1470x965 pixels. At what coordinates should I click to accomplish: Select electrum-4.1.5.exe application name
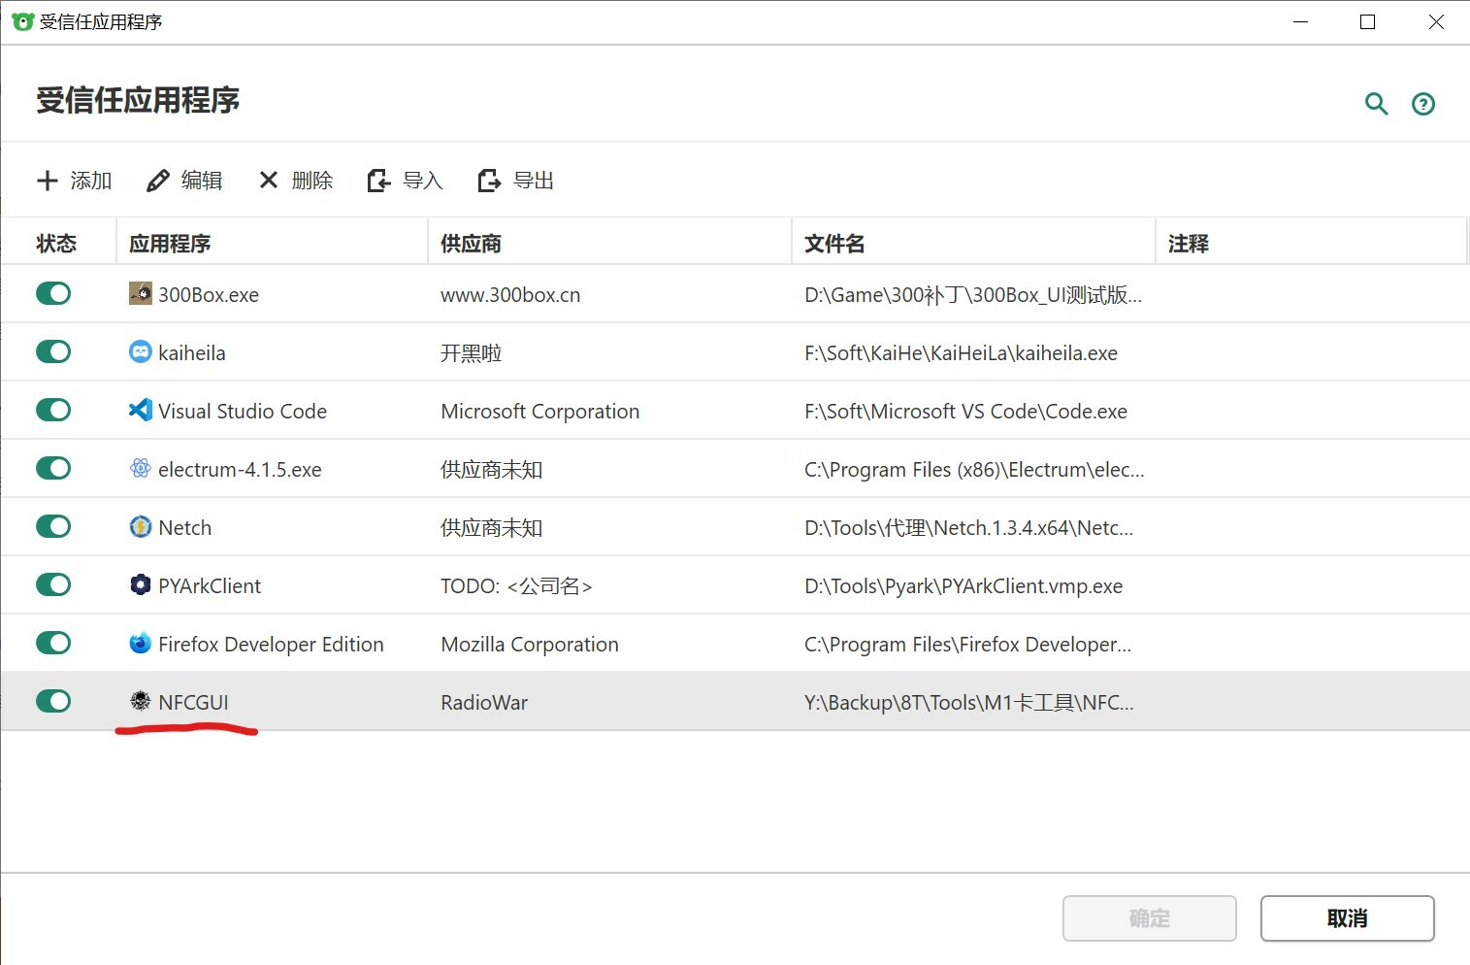click(240, 470)
